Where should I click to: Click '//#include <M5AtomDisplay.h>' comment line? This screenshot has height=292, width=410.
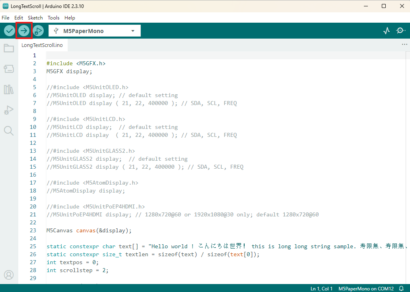92,183
